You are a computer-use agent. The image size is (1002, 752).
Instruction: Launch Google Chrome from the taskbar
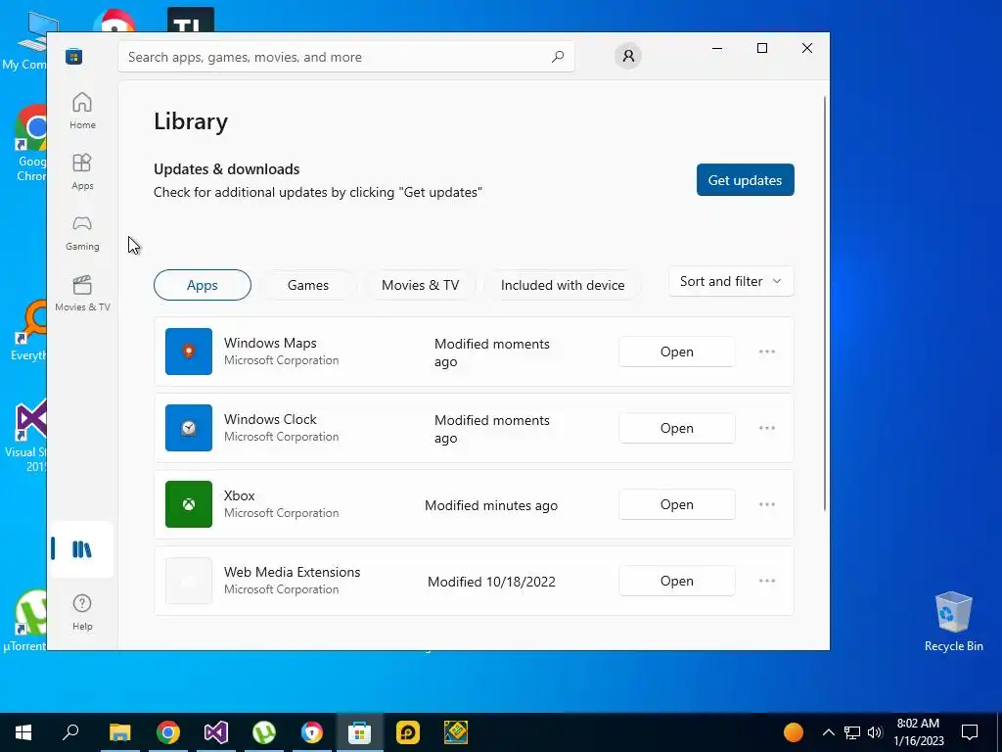[x=168, y=732]
